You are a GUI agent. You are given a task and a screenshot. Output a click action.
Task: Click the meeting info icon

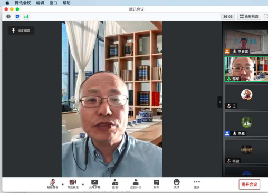coord(8,16)
